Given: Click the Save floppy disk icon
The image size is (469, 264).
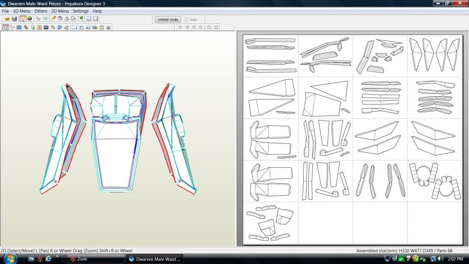Looking at the screenshot, I should 14,19.
